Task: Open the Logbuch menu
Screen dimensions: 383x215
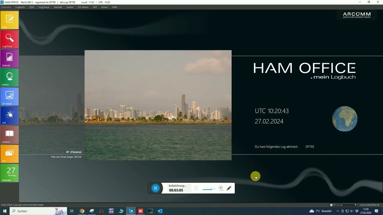Action: pyautogui.click(x=20, y=7)
